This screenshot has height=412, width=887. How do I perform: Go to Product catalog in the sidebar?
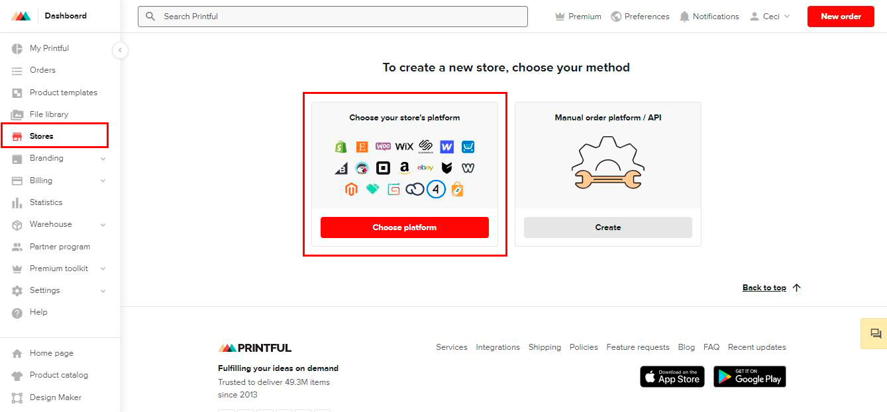click(60, 375)
